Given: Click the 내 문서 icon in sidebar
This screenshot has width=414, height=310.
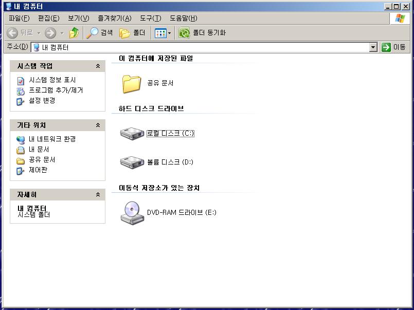Looking at the screenshot, I should point(21,150).
